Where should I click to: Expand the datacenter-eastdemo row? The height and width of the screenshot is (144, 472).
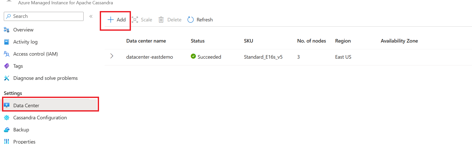pos(112,56)
